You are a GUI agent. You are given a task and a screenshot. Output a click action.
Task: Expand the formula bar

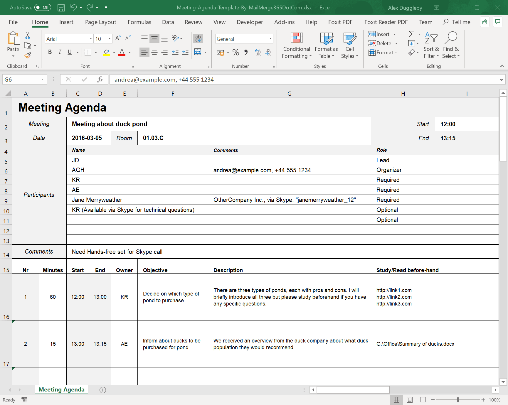point(501,80)
